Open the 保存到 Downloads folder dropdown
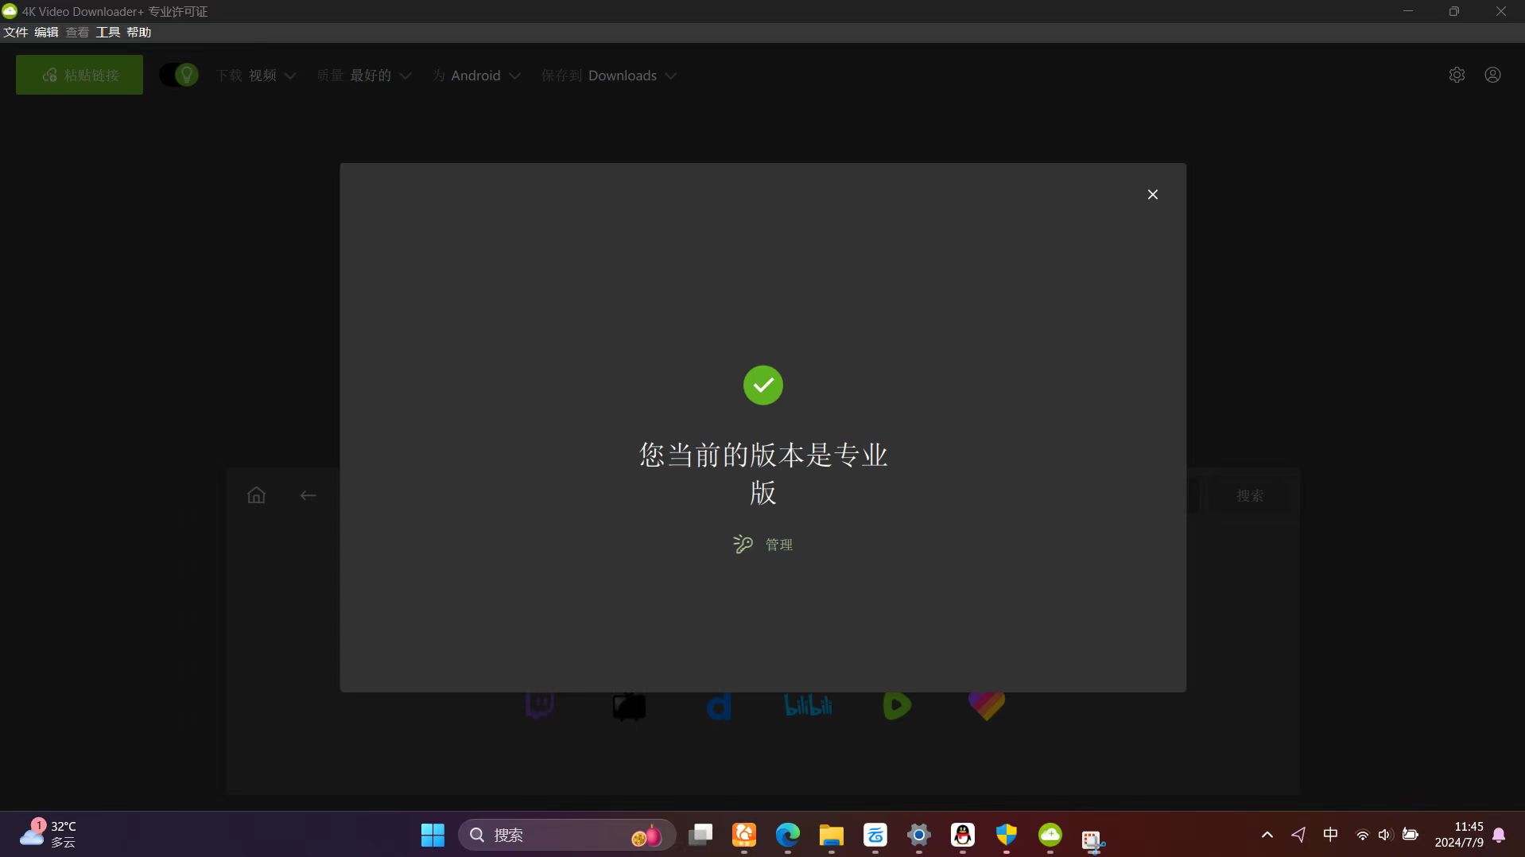This screenshot has height=857, width=1525. (609, 76)
